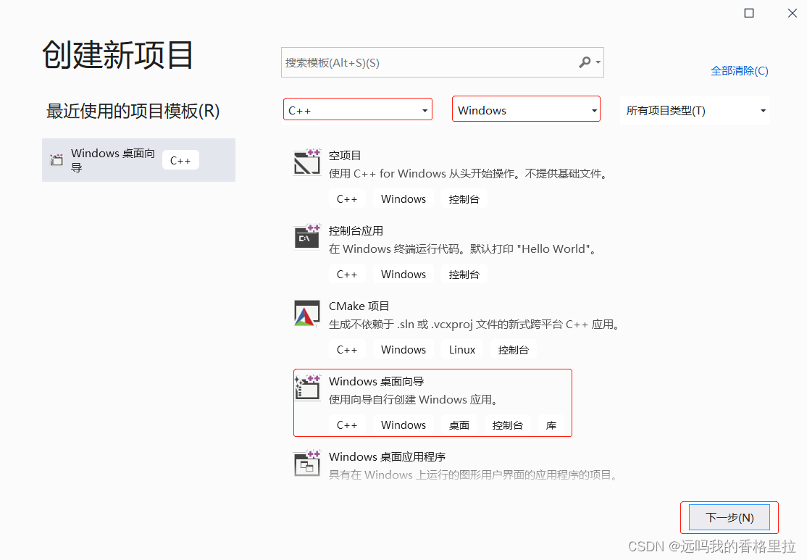Click the C++ tag under 空项目
Image resolution: width=807 pixels, height=560 pixels.
coord(347,199)
